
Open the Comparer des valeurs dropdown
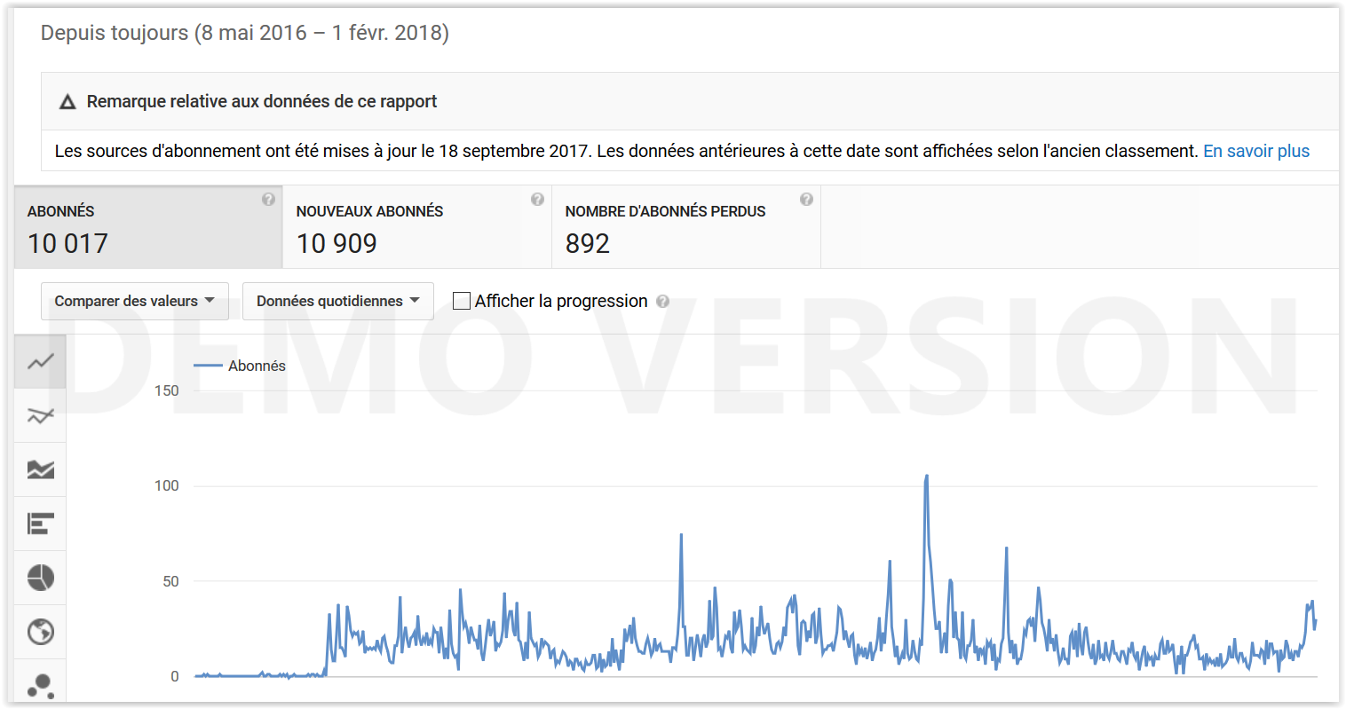tap(135, 301)
